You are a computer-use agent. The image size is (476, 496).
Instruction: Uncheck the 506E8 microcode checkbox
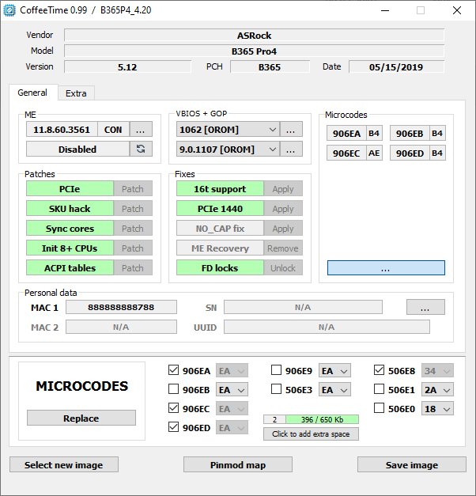379,370
